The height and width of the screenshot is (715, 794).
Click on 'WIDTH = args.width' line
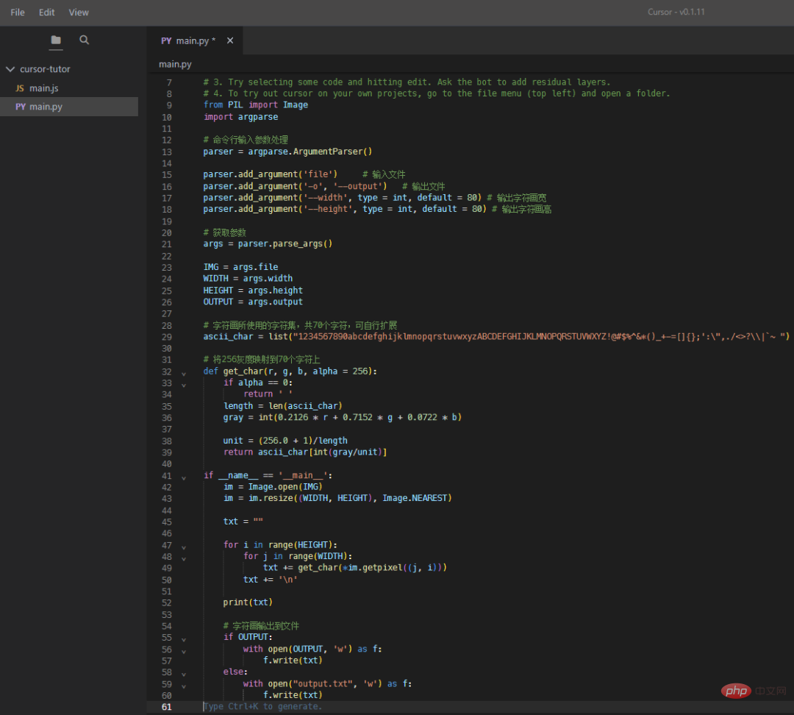pos(248,279)
